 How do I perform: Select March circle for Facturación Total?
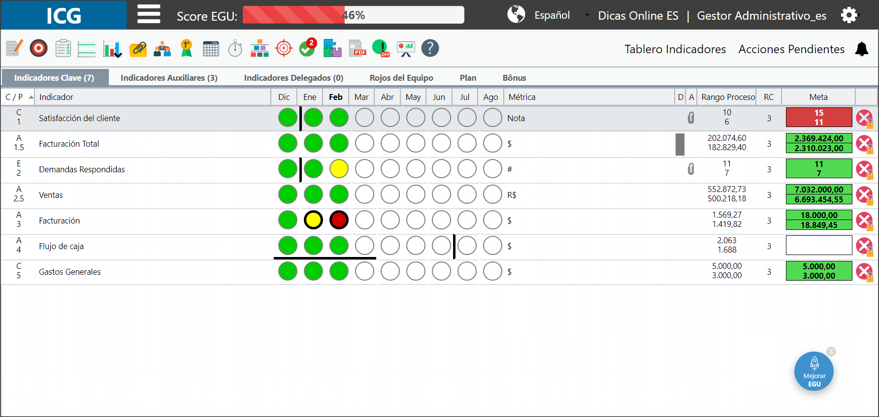364,143
